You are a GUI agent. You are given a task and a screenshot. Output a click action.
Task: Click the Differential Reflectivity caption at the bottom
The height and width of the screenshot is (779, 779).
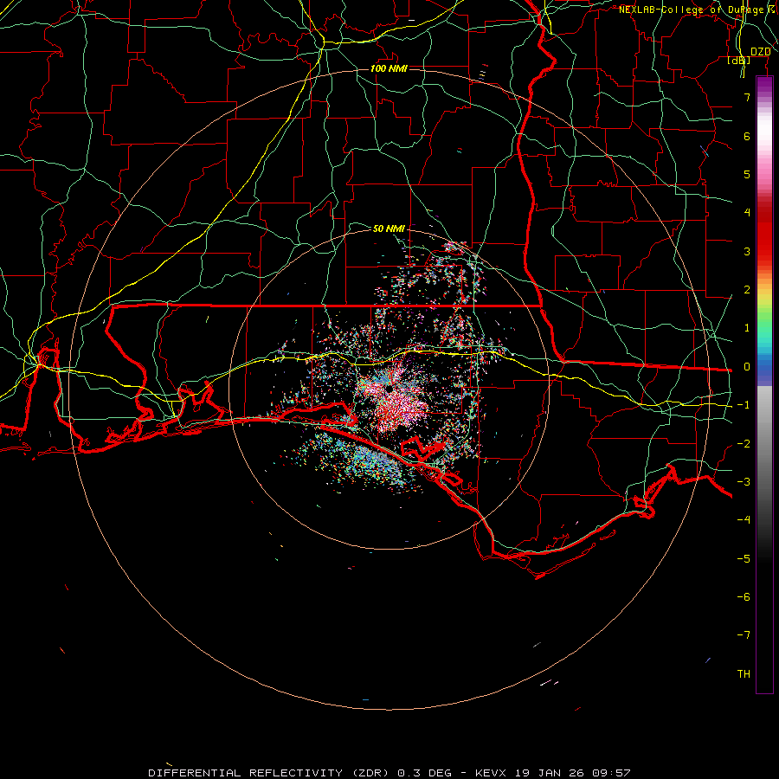389,773
